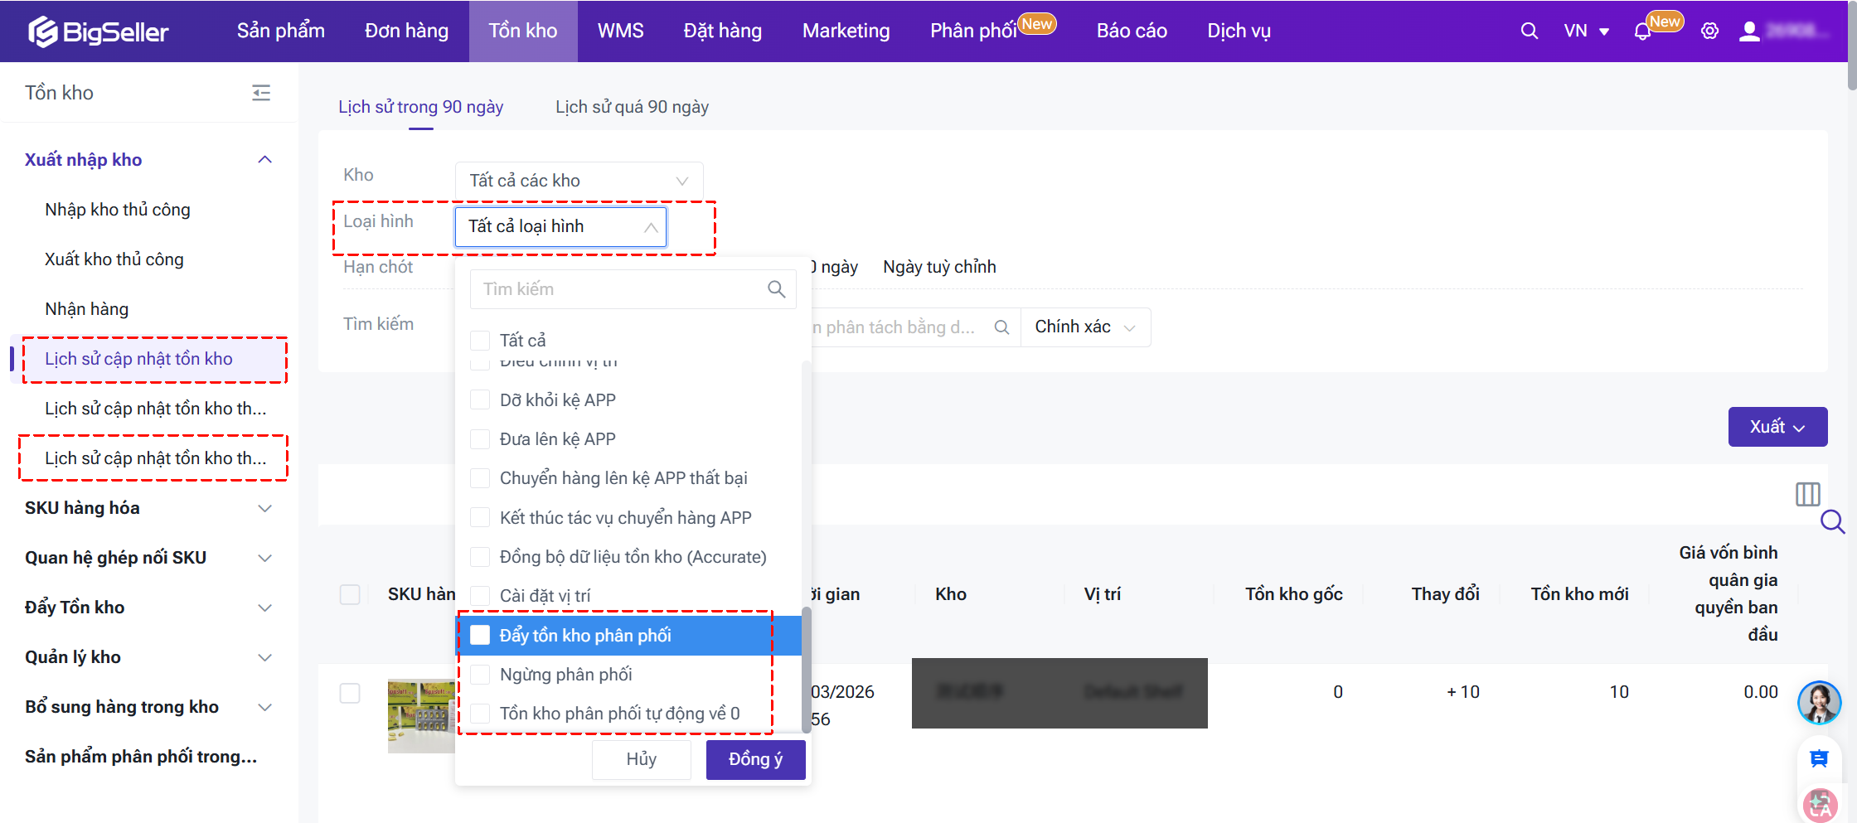
Task: Open the Chính xác match type dropdown
Action: [x=1084, y=327]
